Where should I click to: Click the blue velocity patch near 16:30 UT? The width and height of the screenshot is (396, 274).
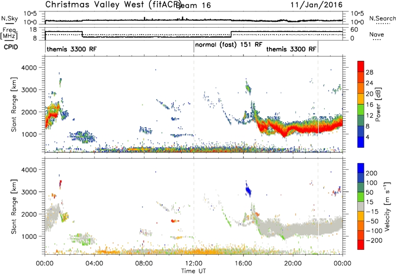[248, 190]
